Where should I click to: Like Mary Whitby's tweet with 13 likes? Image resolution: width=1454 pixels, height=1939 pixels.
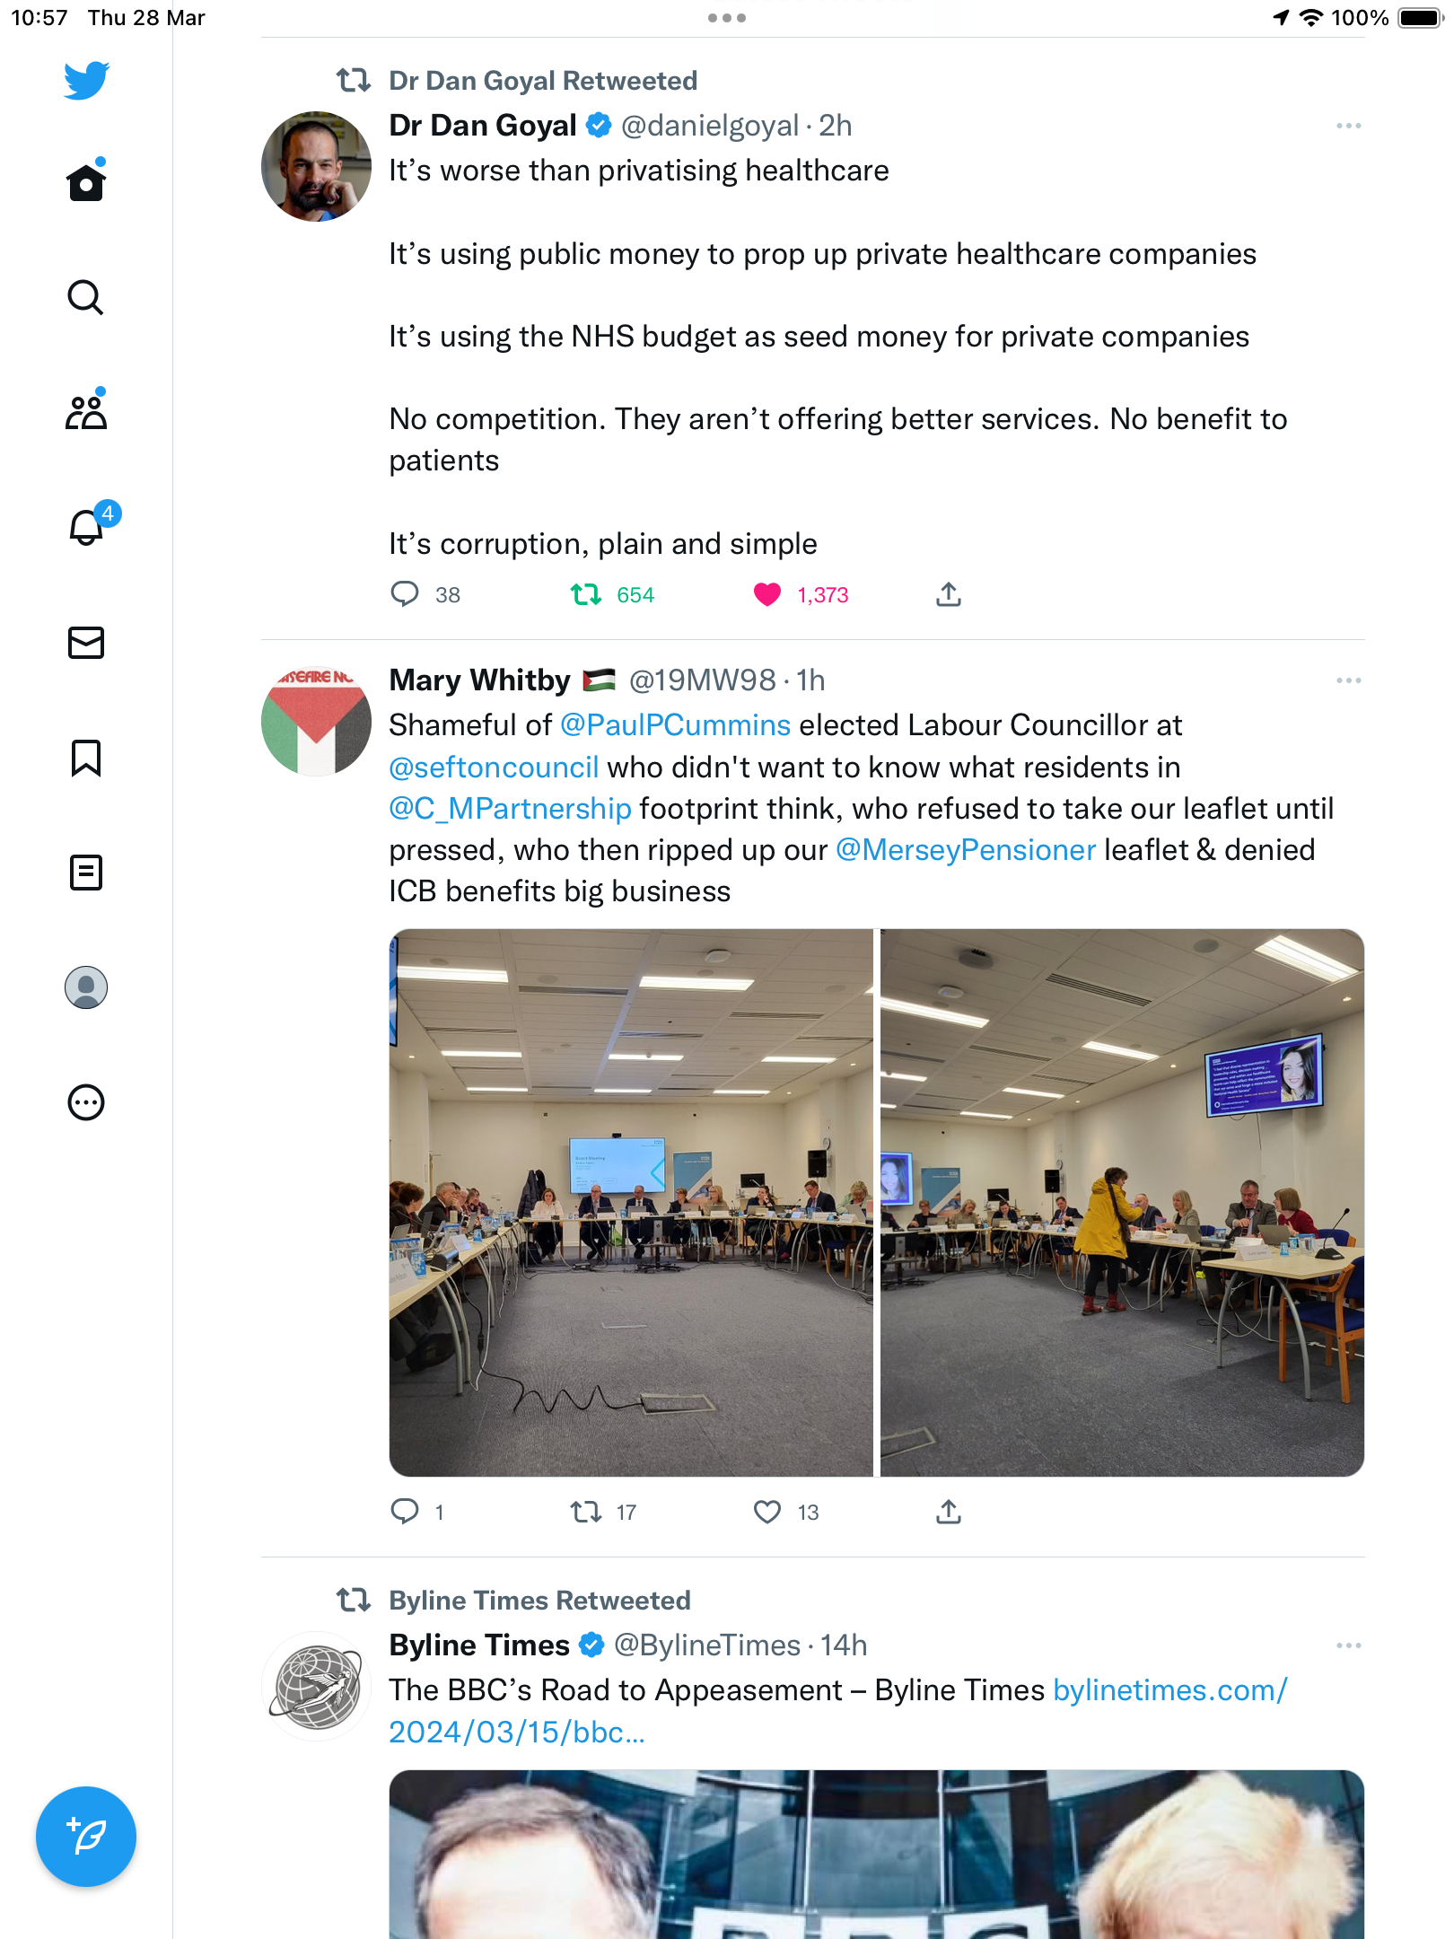[767, 1512]
